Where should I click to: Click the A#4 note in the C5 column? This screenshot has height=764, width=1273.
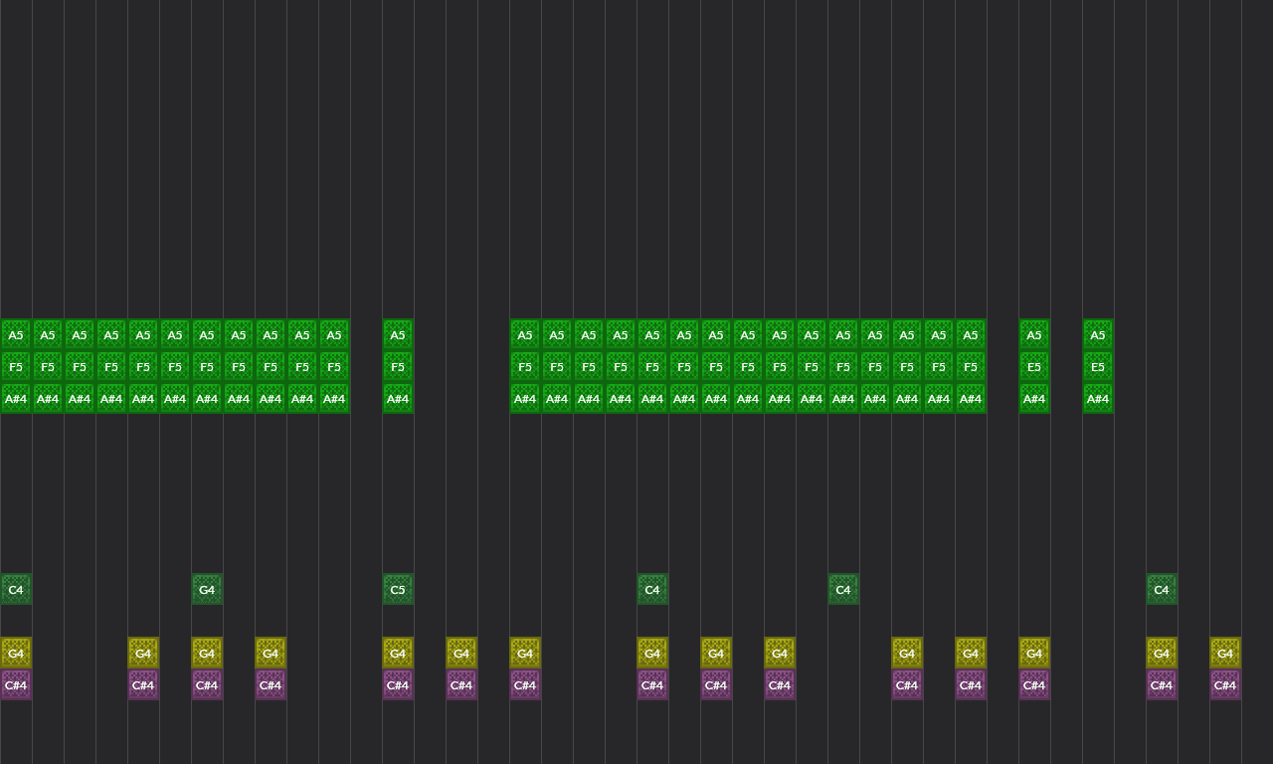pos(398,398)
